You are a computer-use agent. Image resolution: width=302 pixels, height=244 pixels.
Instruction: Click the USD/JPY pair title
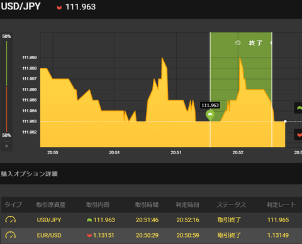21,6
